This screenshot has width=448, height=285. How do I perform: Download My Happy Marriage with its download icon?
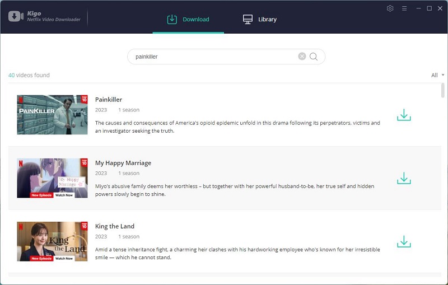[x=404, y=178]
